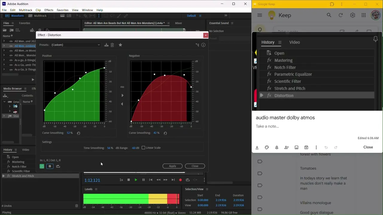Toggle the effect power state button
This screenshot has height=215, width=383.
click(x=42, y=166)
